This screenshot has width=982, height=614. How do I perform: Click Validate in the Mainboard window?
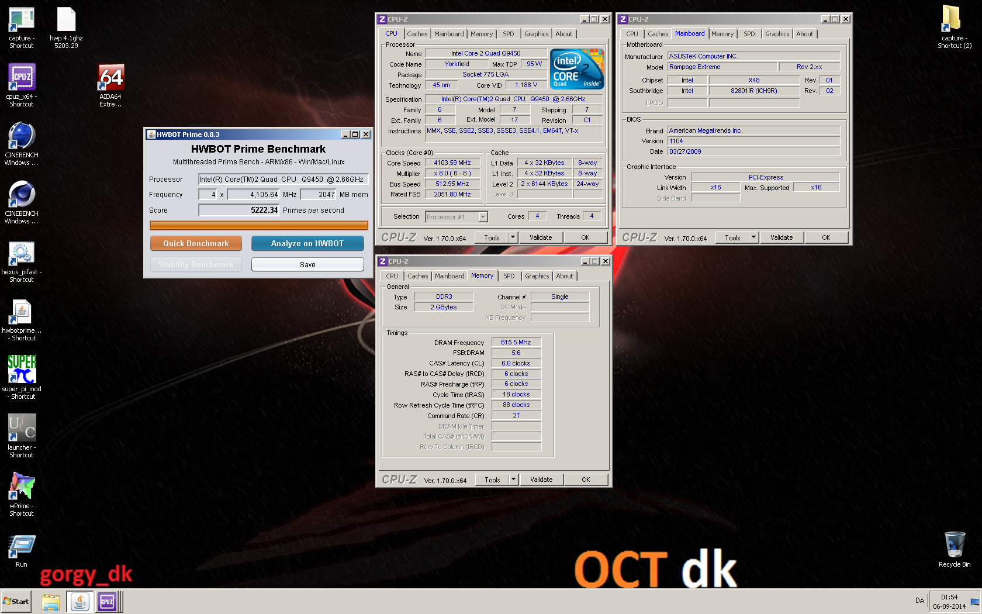point(782,237)
